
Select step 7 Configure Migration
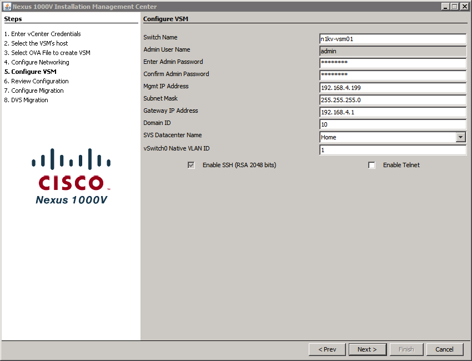(x=34, y=91)
